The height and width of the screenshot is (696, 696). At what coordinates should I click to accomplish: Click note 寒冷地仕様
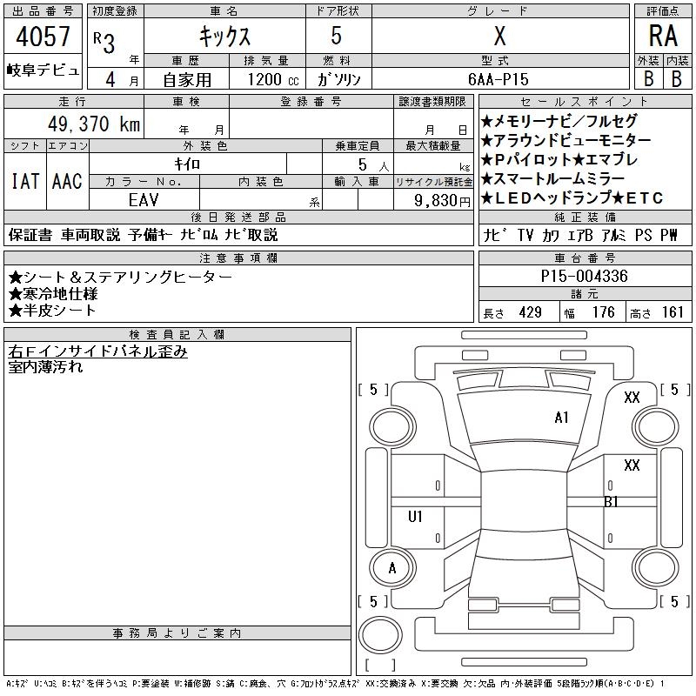(53, 294)
